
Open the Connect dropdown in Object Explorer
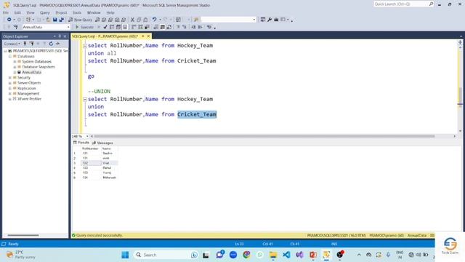(12, 44)
